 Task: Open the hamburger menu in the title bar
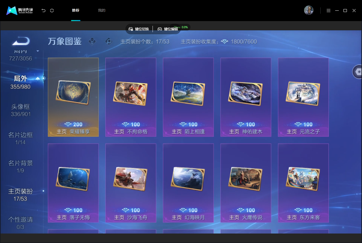(329, 11)
